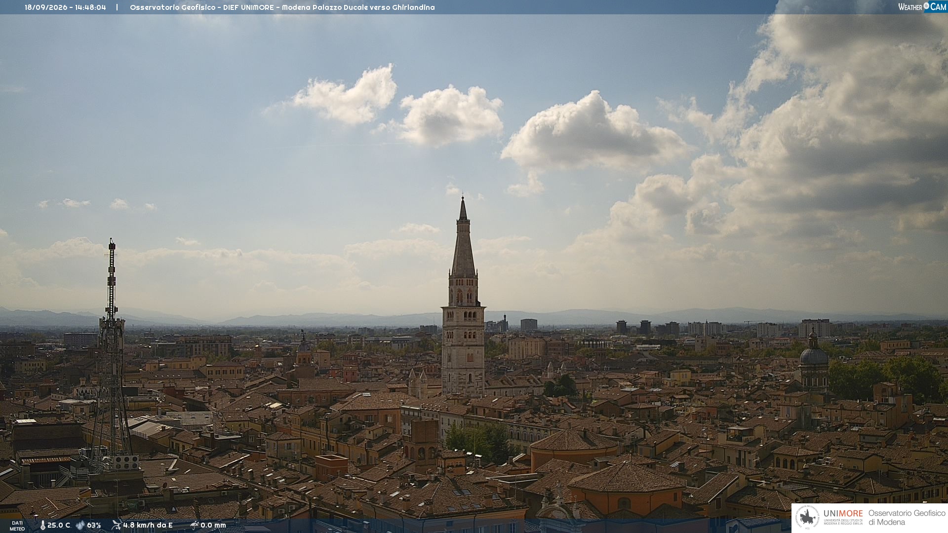Click the WeatherCam logo
948x533 pixels.
point(922,6)
